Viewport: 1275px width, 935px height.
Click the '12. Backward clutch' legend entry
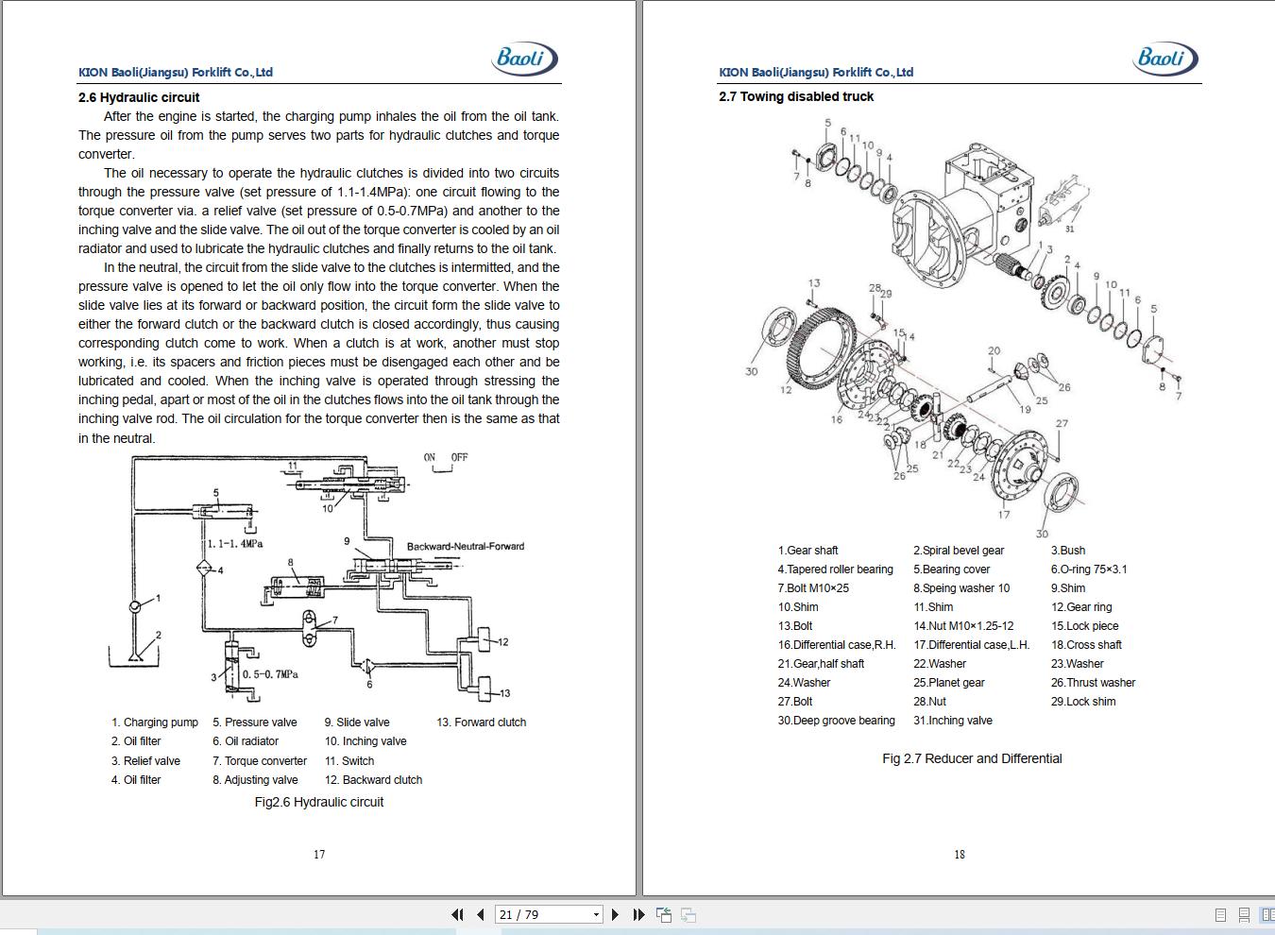(x=373, y=780)
